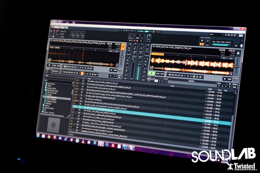Click the master clock tick play button
The image size is (260, 173).
(141, 41)
